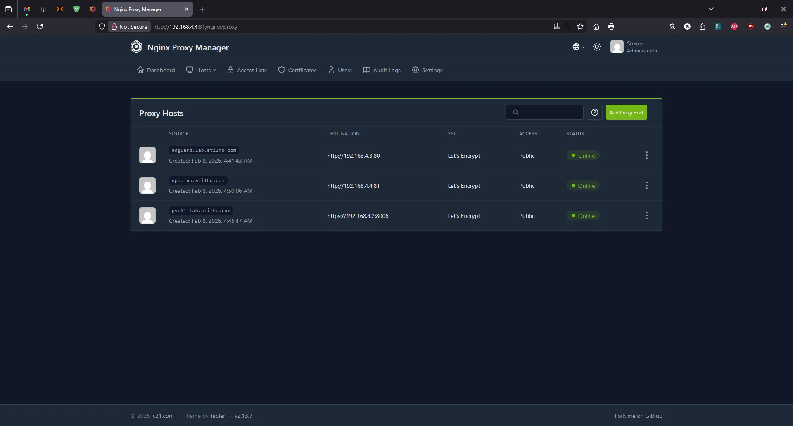Image resolution: width=793 pixels, height=426 pixels.
Task: Click the printer icon in browser toolbar
Action: (x=611, y=27)
